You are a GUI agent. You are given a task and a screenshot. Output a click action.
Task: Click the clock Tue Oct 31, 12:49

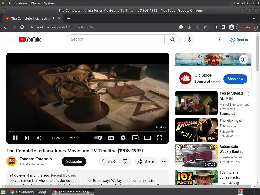coord(246,3)
